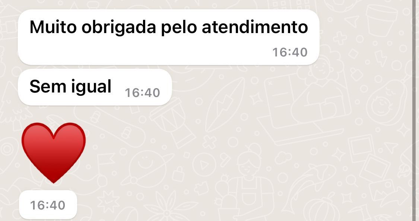Select the 'Sem igual' message bubble
The height and width of the screenshot is (221, 419).
pos(95,87)
